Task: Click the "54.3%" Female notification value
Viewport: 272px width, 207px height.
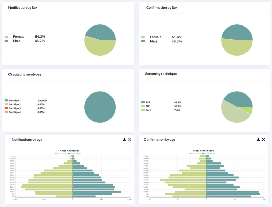Action: (40, 37)
